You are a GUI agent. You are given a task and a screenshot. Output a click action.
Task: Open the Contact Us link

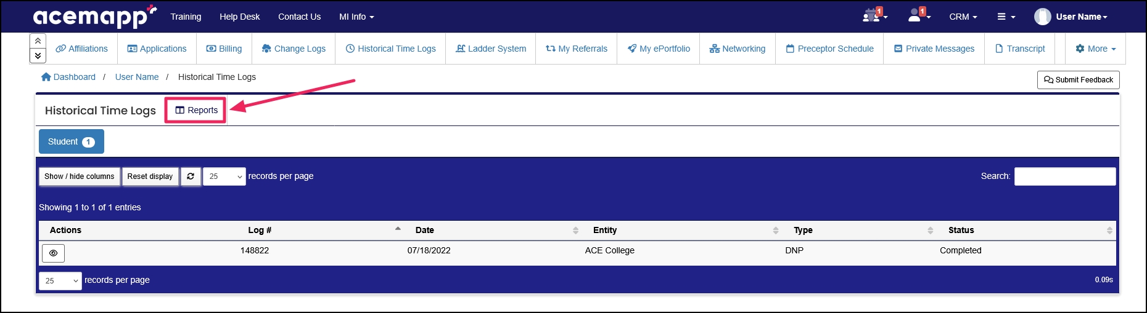click(299, 17)
